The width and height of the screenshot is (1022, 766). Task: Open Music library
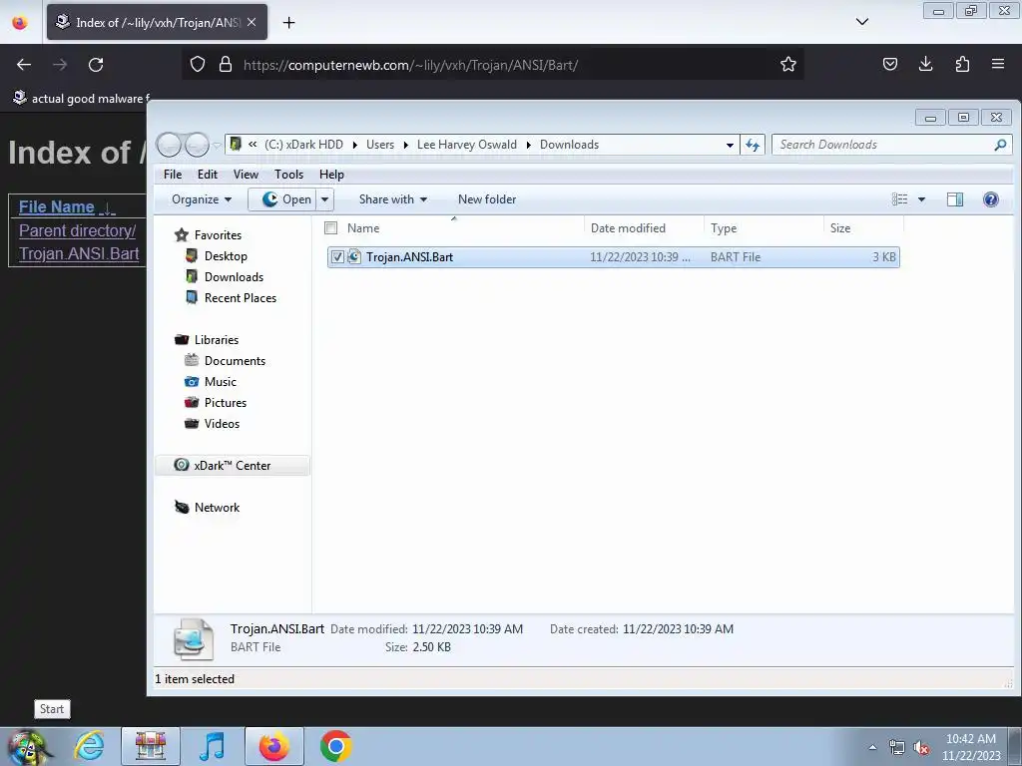pyautogui.click(x=221, y=382)
